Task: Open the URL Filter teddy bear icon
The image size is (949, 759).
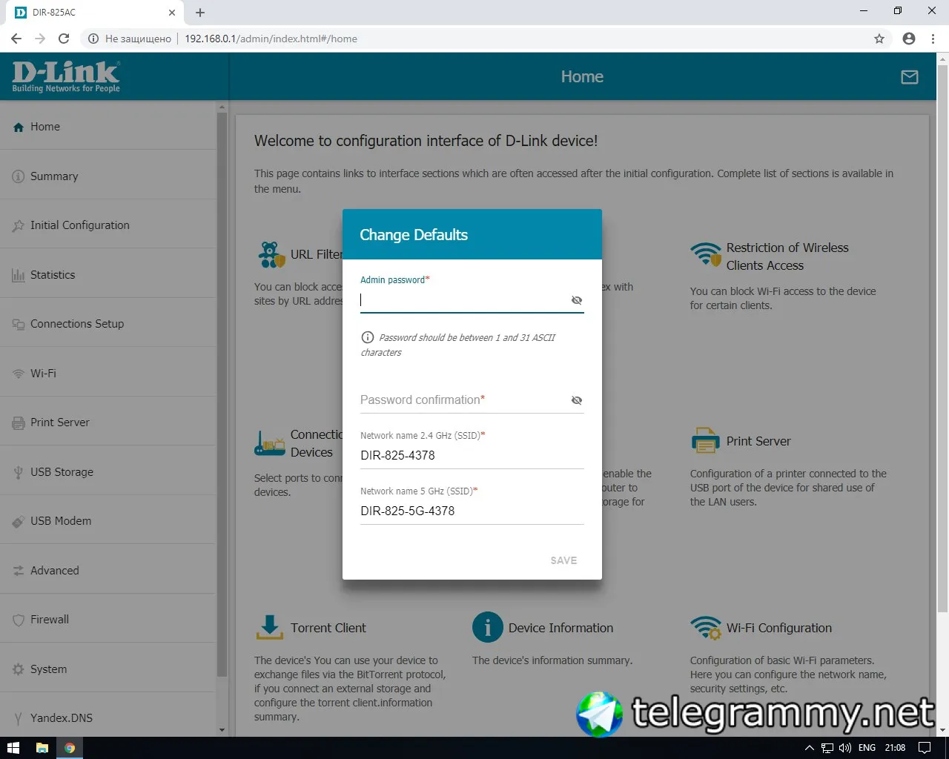Action: 271,255
